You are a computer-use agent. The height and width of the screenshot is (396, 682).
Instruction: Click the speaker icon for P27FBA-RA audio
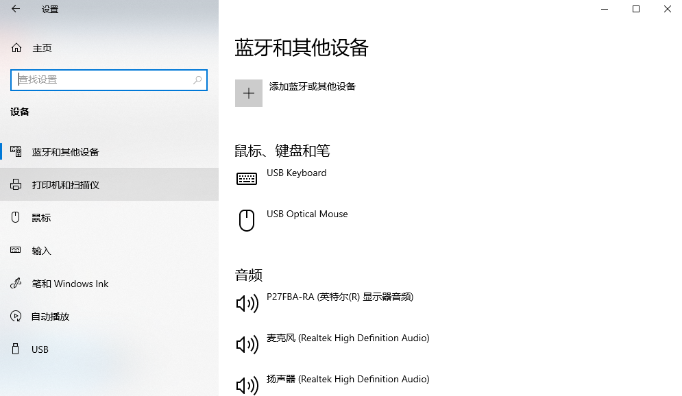point(246,303)
